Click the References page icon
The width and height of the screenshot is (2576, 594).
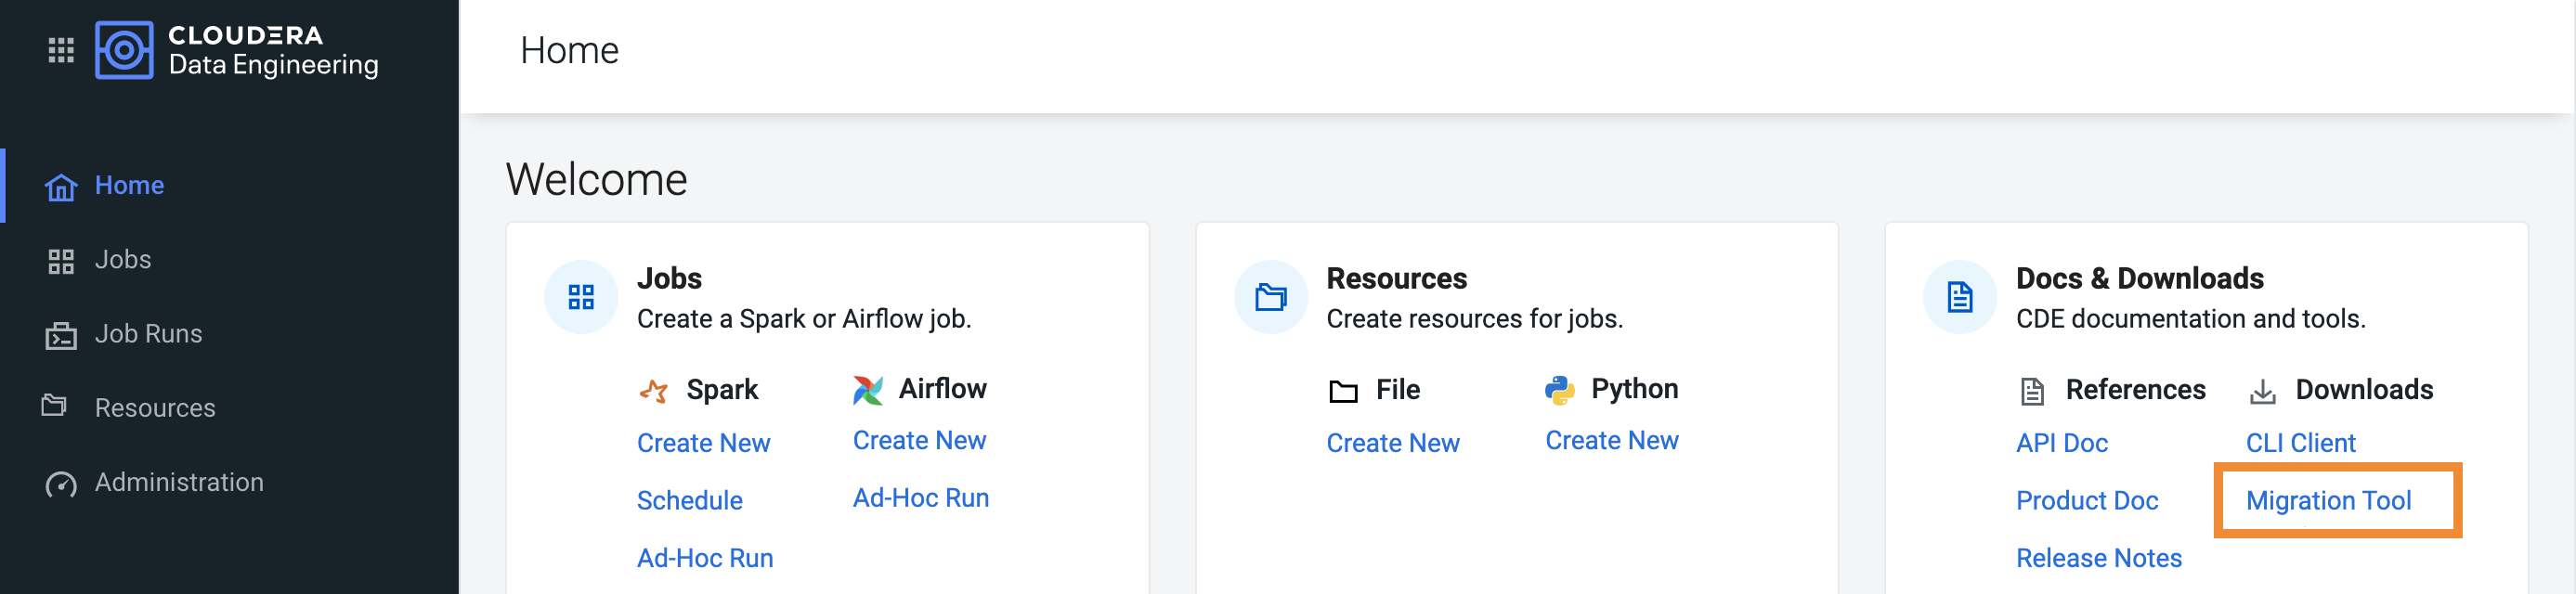[x=2032, y=391]
